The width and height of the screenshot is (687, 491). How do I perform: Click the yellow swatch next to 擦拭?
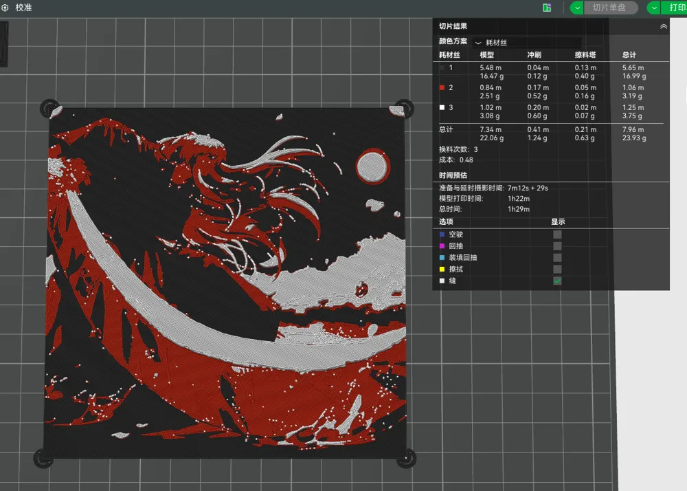tap(442, 269)
